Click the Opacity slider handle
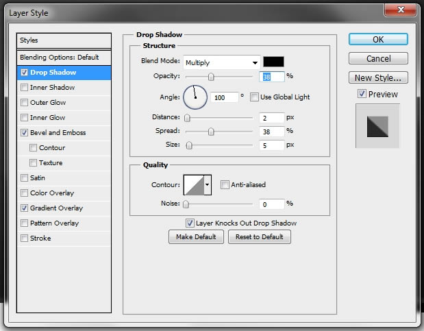 point(211,77)
